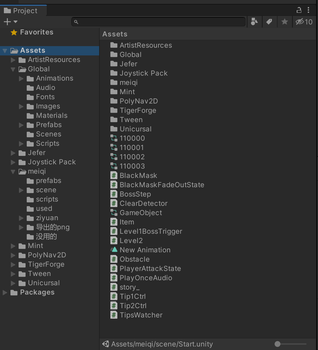Viewport: 318px width, 350px height.
Task: Select the Scenes folder in the tree
Action: point(44,134)
